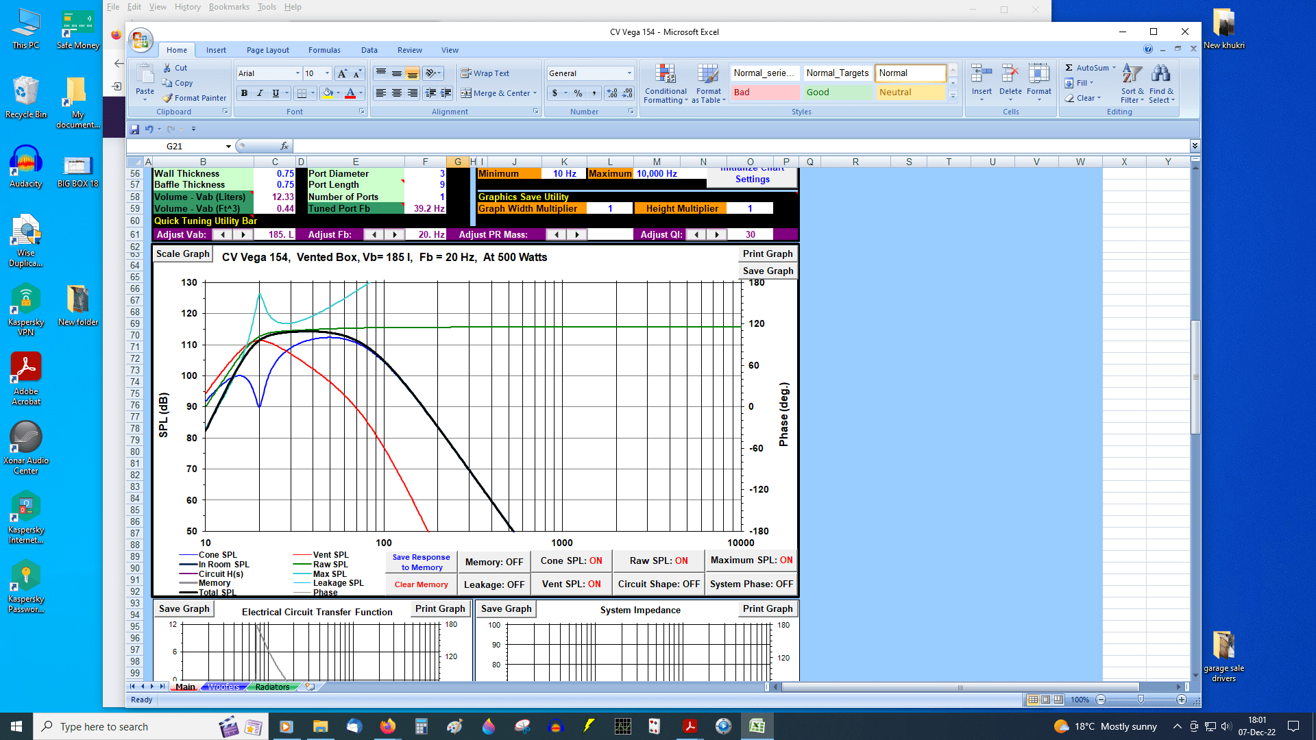Screen dimensions: 1316x740
Task: Open the AutoSum dropdown arrow
Action: (x=1114, y=68)
